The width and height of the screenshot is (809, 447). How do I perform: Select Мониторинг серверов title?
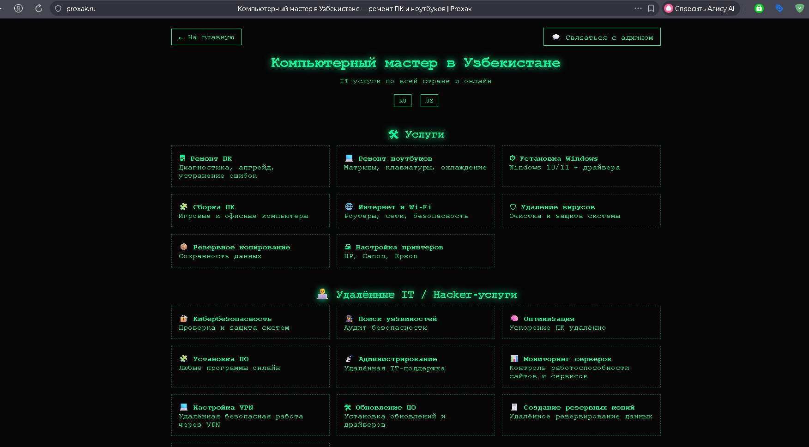coord(568,359)
